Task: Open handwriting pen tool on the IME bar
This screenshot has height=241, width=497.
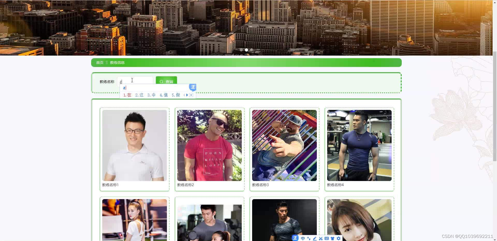Action: [x=315, y=238]
